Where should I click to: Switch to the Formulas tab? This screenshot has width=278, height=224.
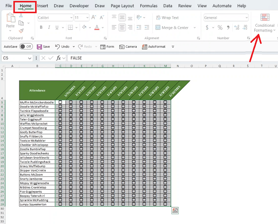coord(149,6)
